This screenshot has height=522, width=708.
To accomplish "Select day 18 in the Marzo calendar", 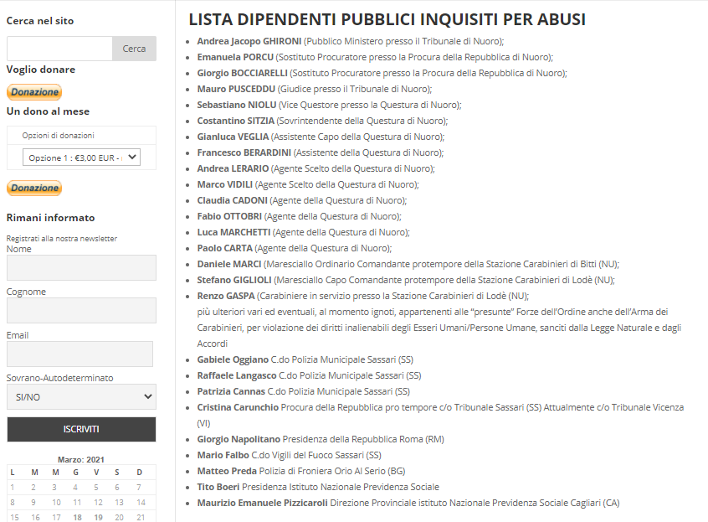I will point(77,517).
